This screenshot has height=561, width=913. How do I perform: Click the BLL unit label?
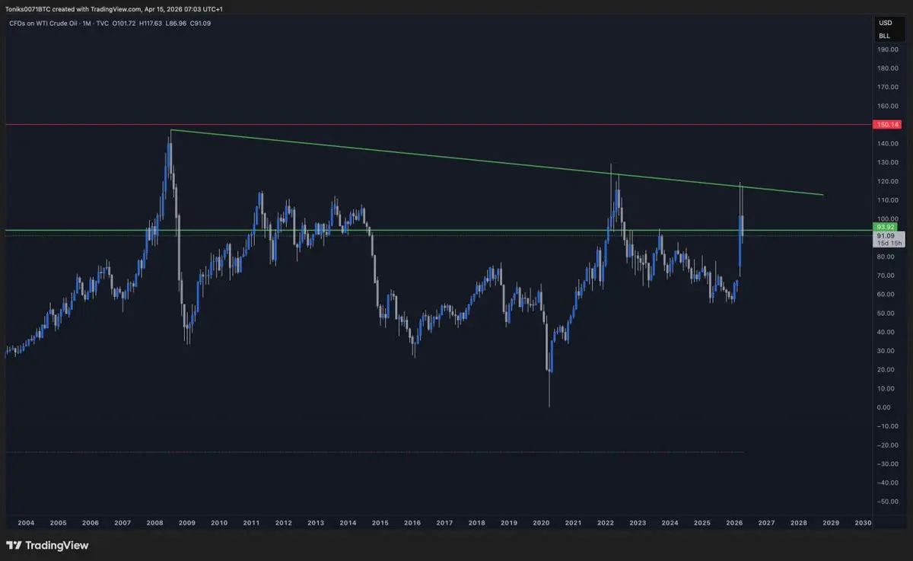(885, 36)
